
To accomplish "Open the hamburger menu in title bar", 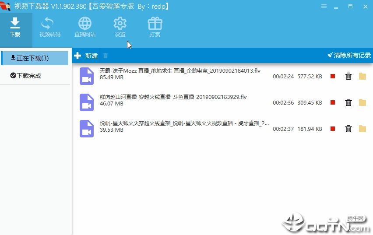I will tap(324, 7).
